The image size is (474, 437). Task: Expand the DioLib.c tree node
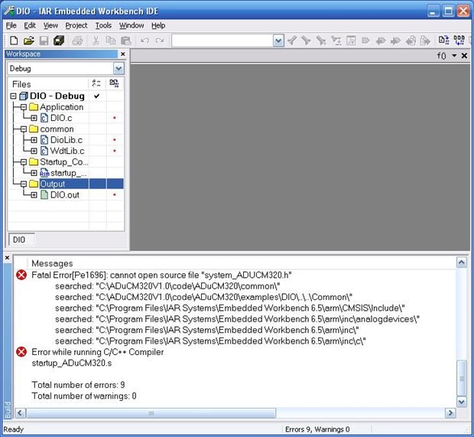coord(34,140)
